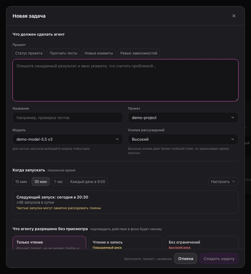
Task: Choose the Каждый день в 9:00 preset
Action: 87,181
